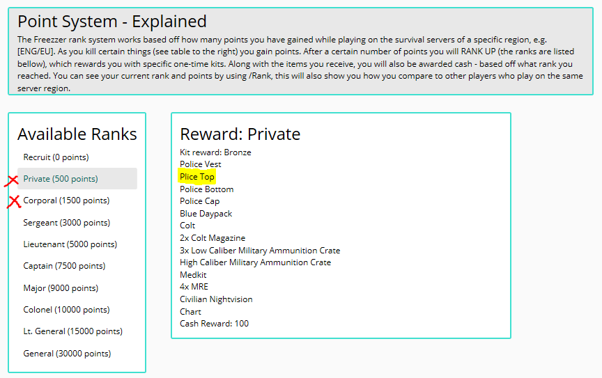Click the Point System - Explained title

point(112,22)
